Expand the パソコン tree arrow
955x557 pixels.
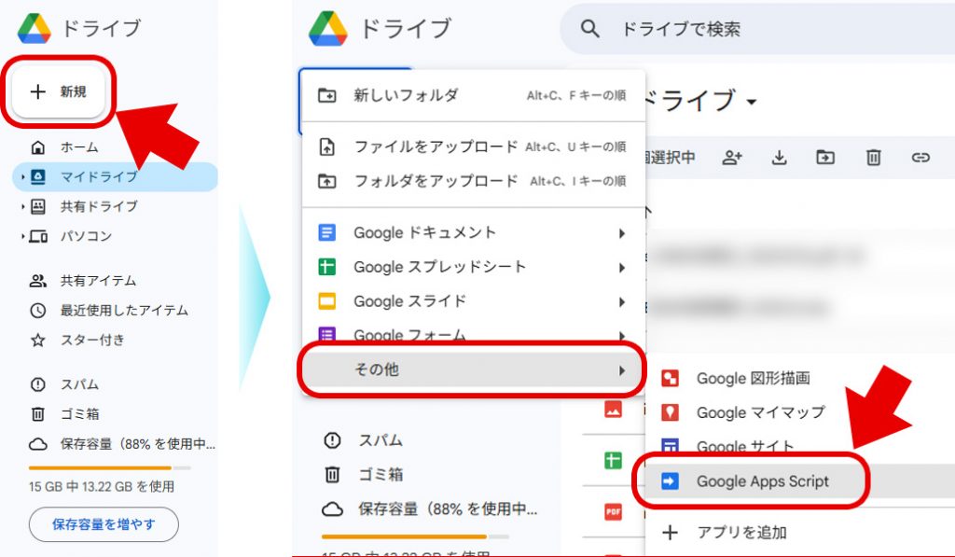coord(22,236)
